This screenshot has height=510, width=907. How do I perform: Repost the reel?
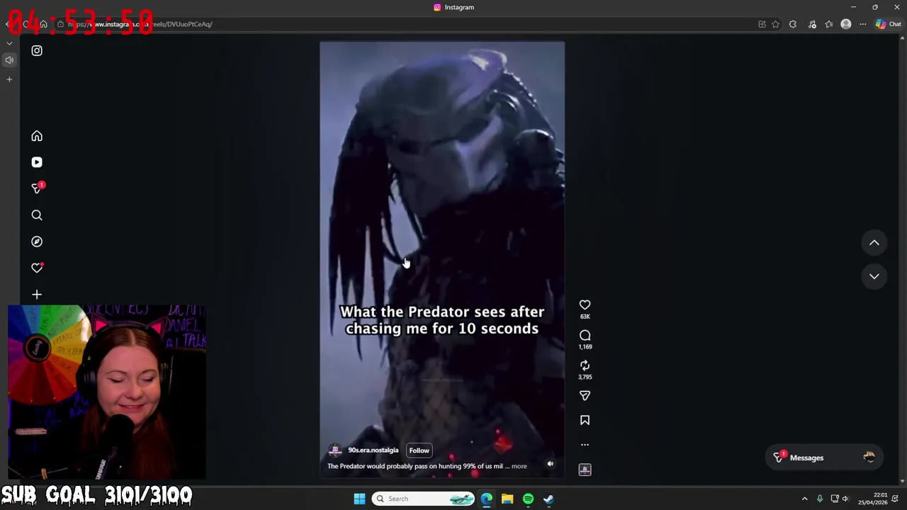point(585,365)
